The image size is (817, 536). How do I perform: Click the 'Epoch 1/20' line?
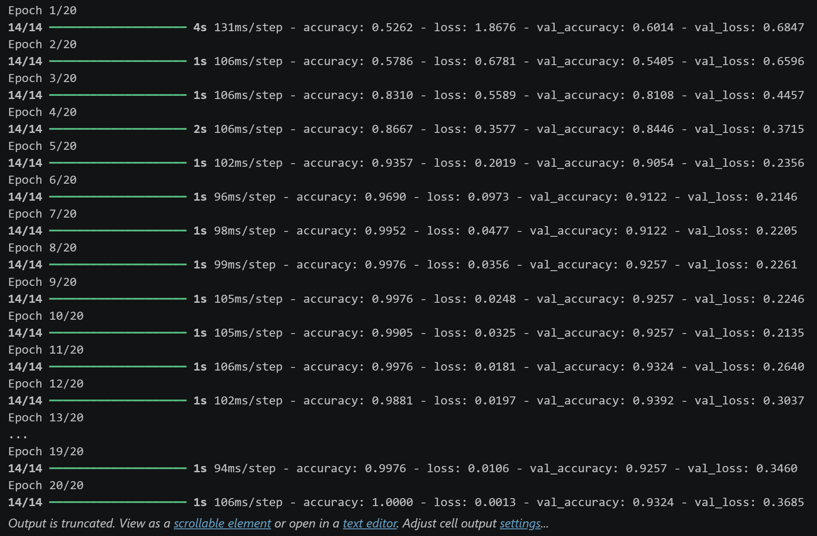coord(42,10)
